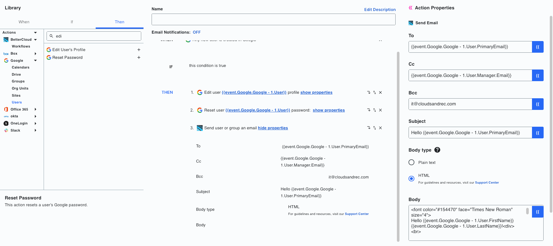Insert a variable into the Cc field
553x246 pixels.
click(538, 75)
